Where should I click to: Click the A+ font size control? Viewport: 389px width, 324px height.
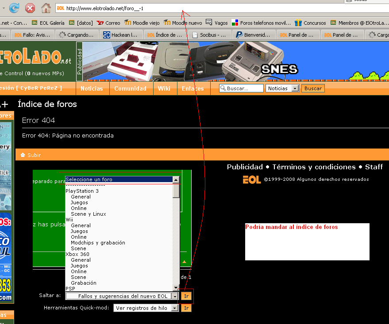4,104
